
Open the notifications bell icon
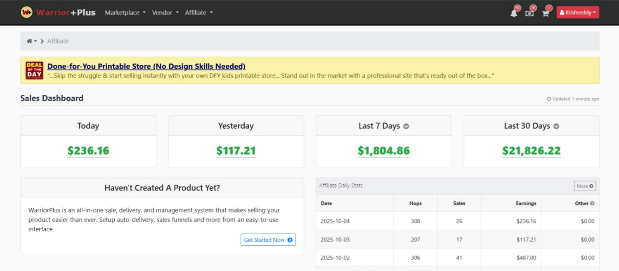514,13
